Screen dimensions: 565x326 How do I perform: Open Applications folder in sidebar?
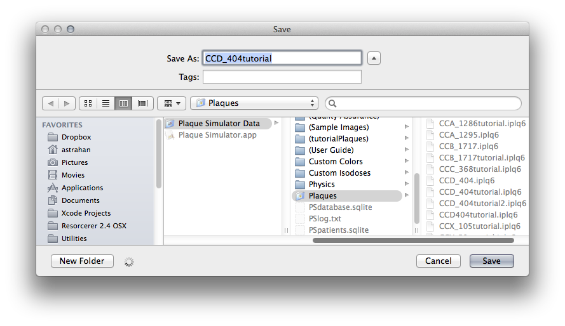coord(82,188)
